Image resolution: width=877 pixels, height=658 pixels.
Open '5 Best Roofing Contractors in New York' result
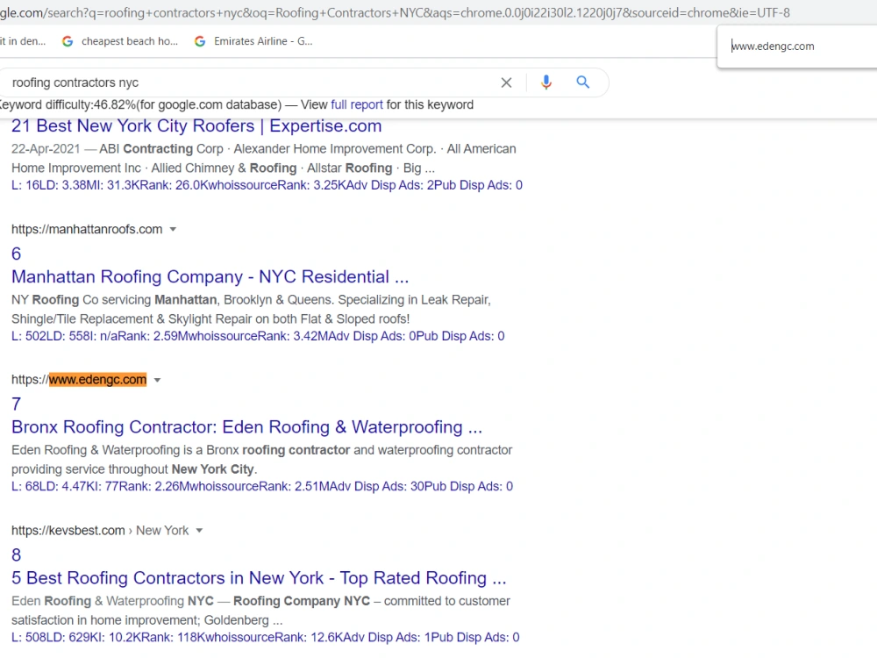click(x=259, y=578)
